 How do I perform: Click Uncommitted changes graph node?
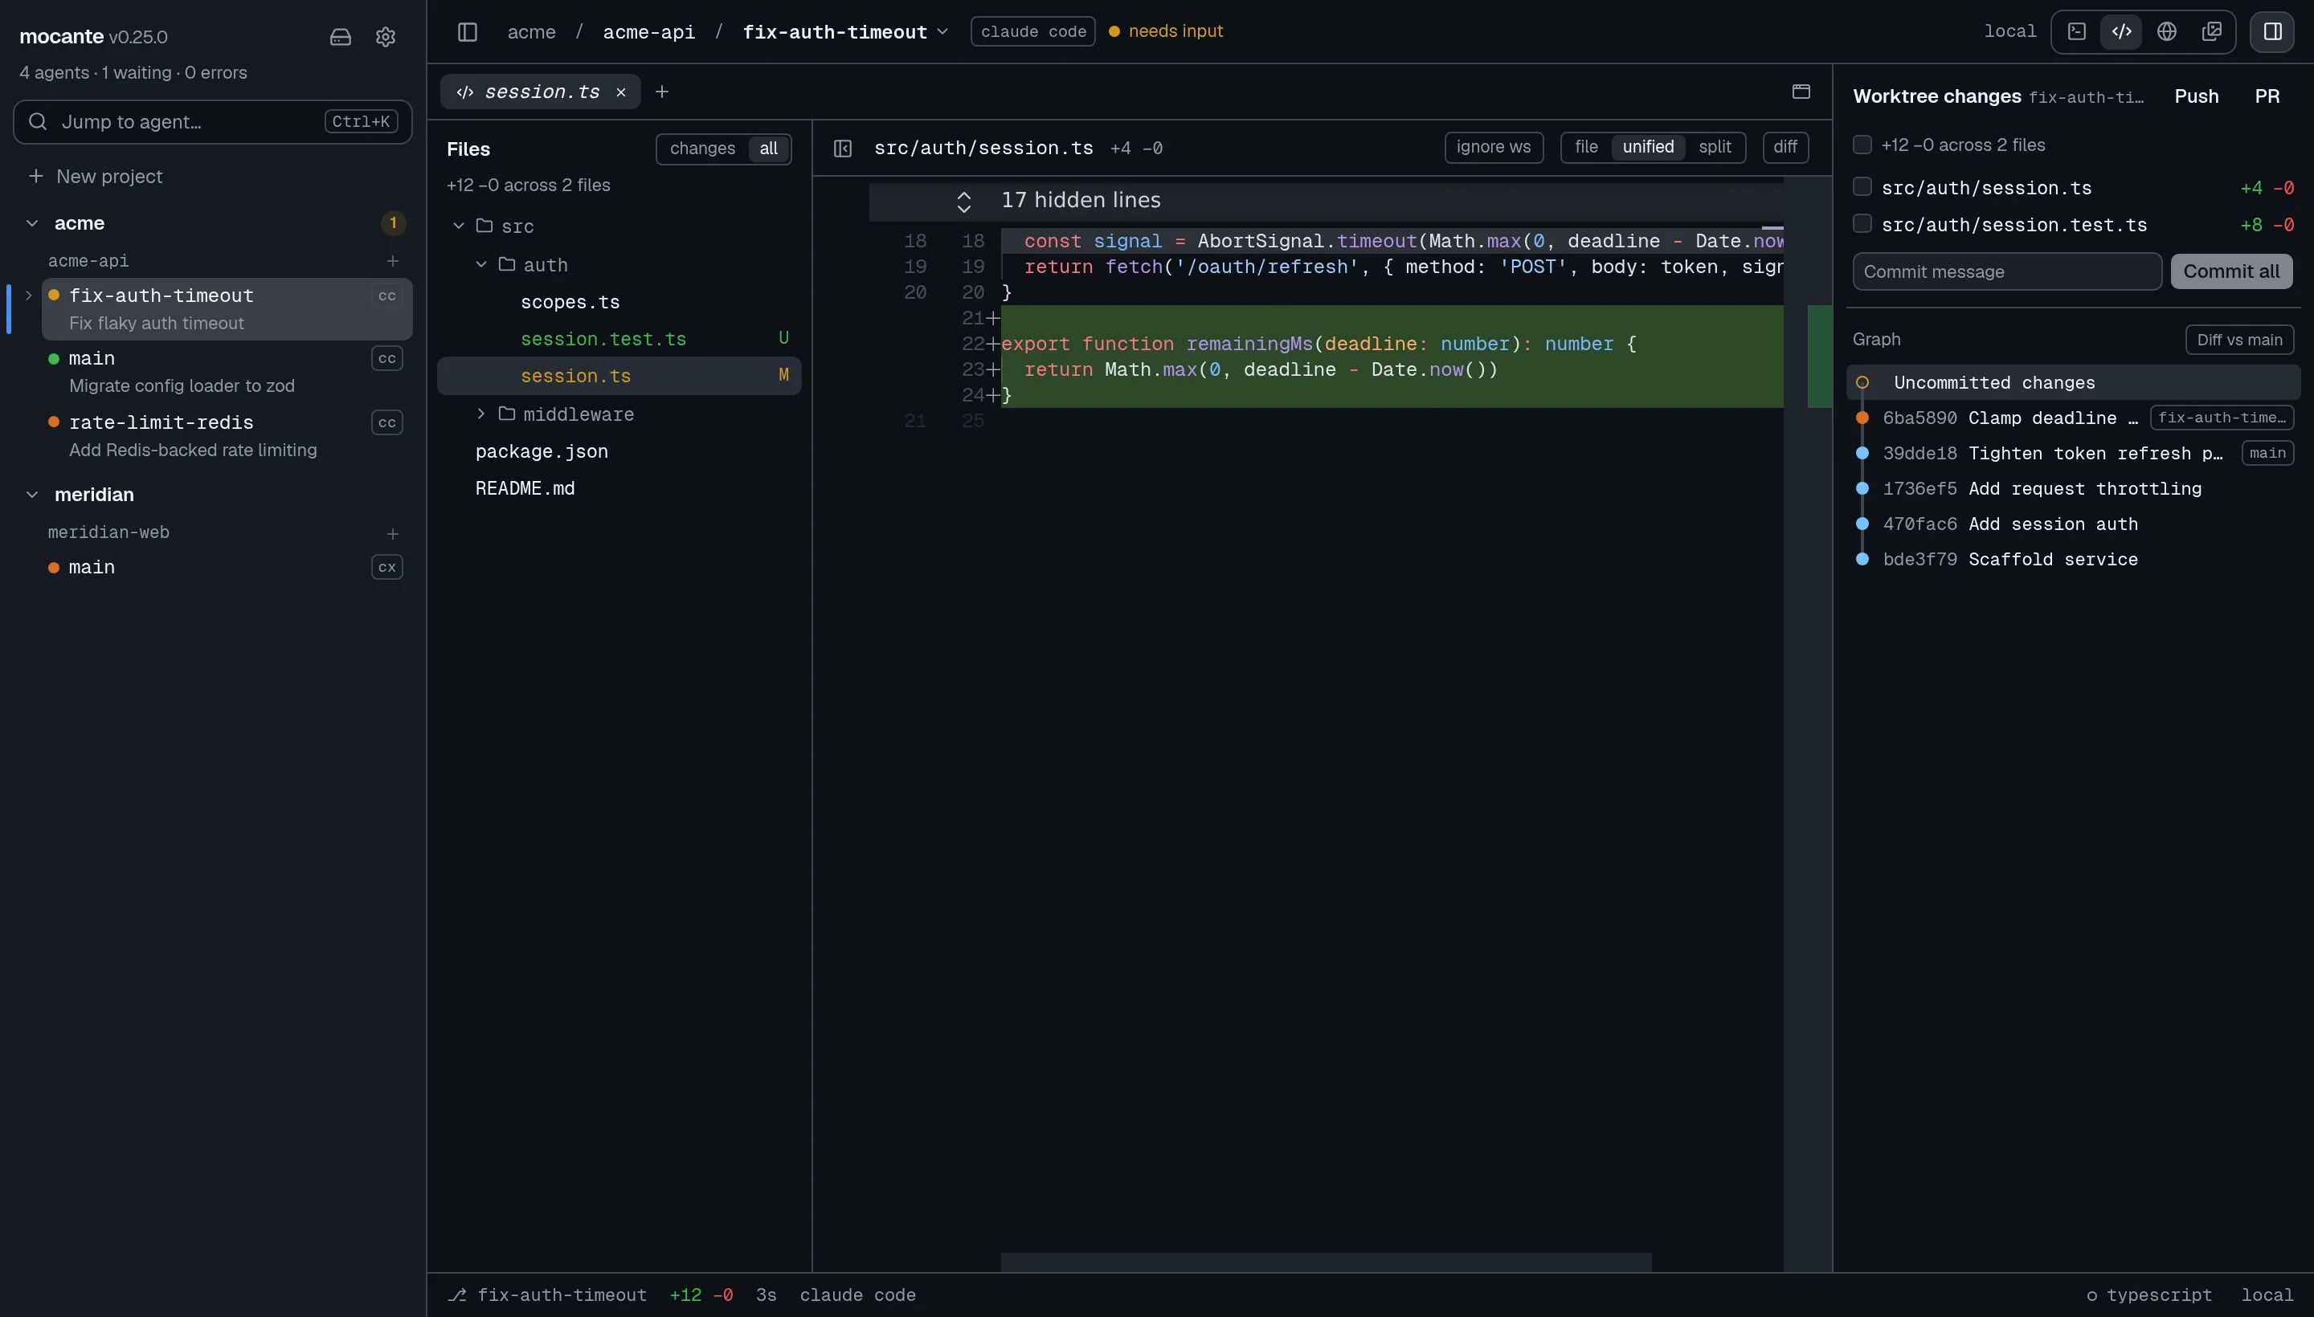pyautogui.click(x=1862, y=382)
